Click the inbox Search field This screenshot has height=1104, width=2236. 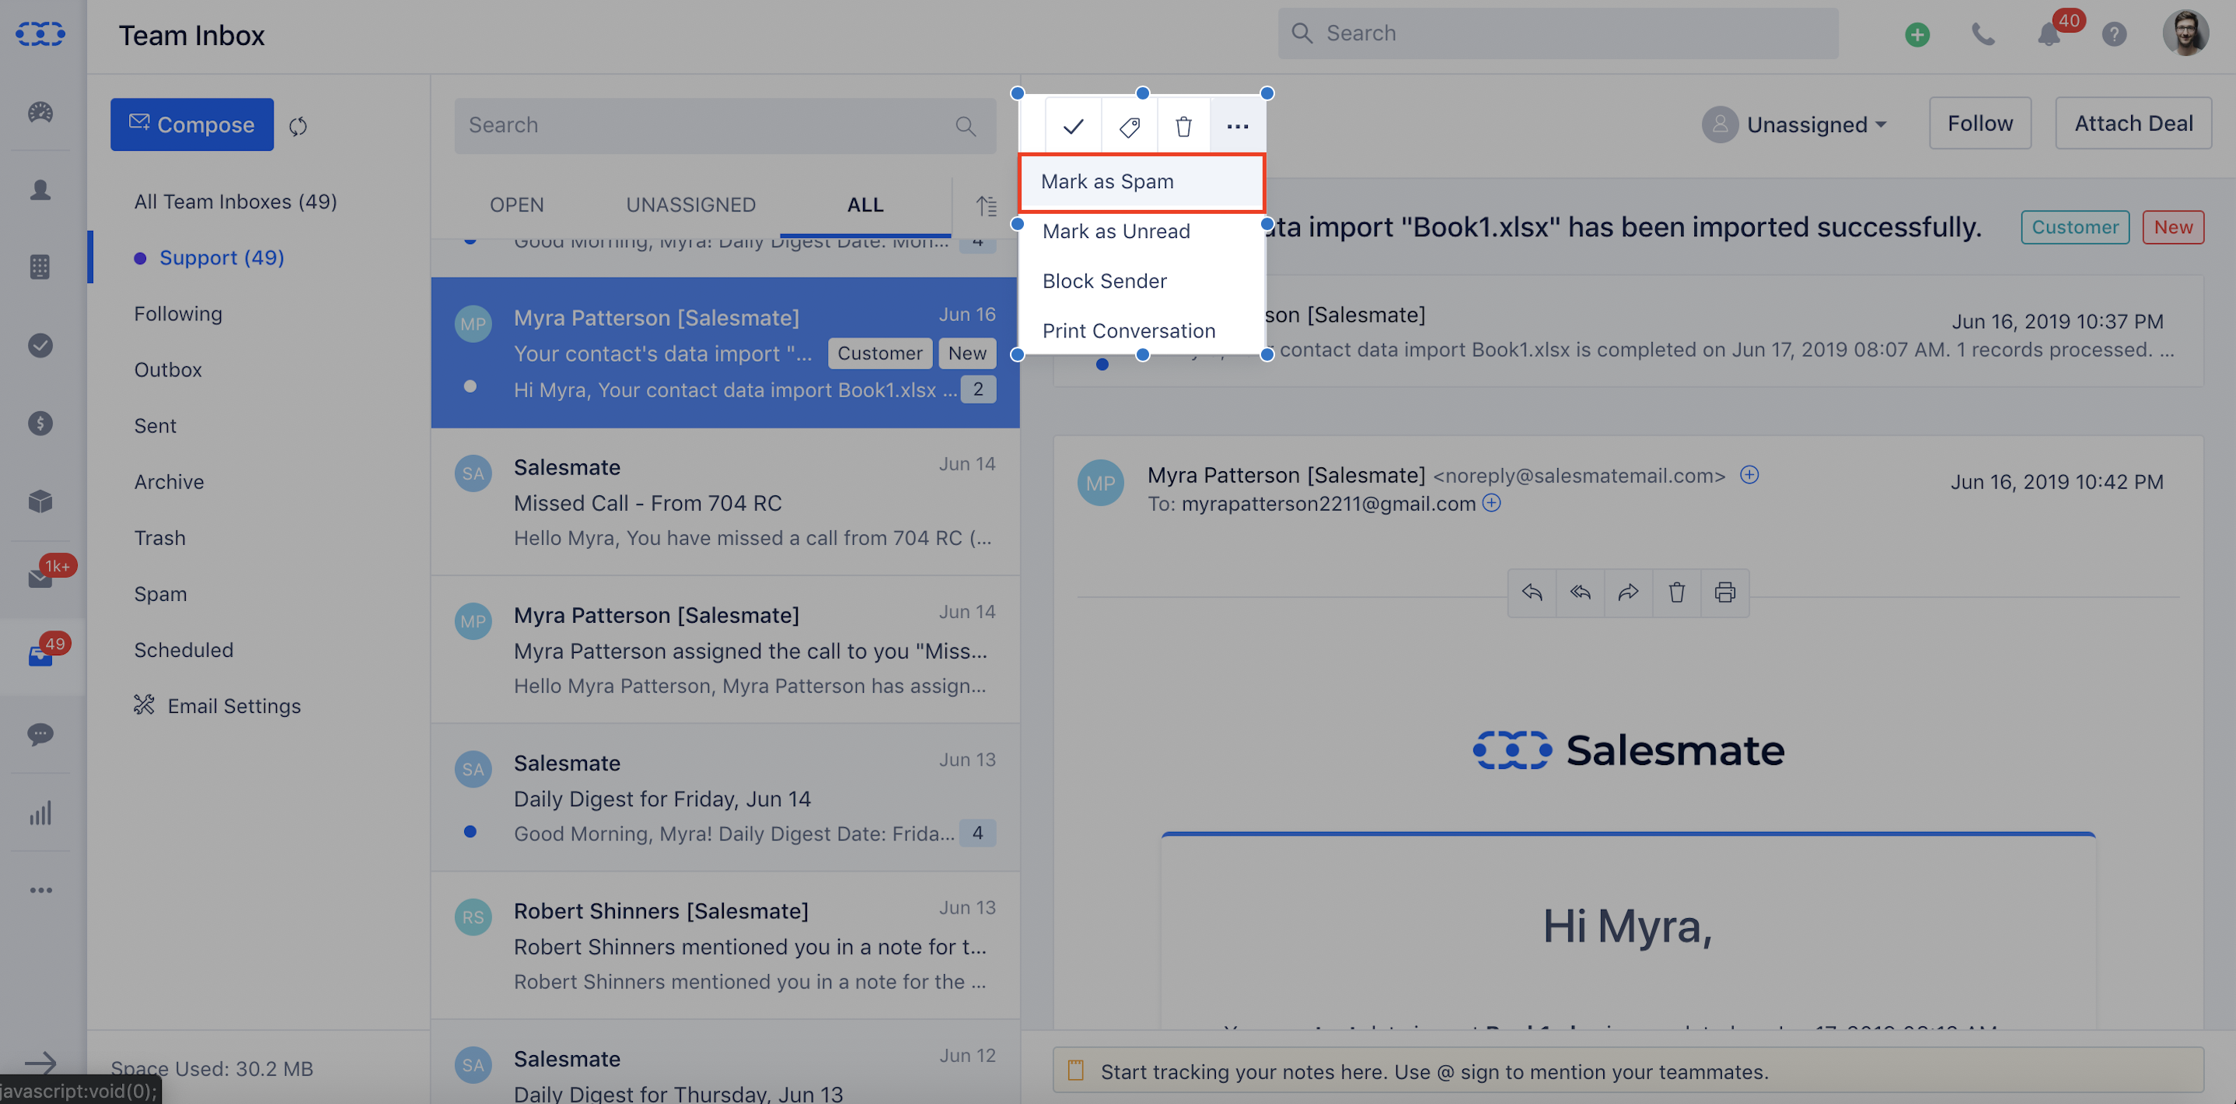coord(725,126)
